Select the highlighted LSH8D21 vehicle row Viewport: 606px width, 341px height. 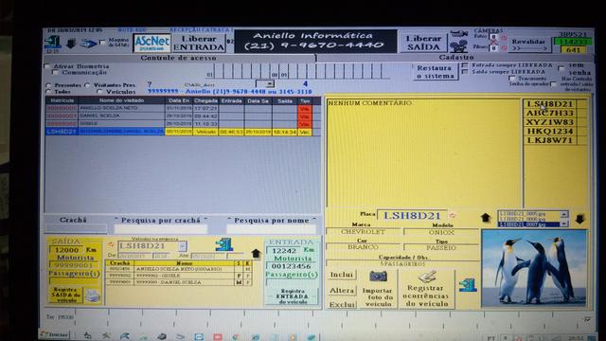point(183,132)
